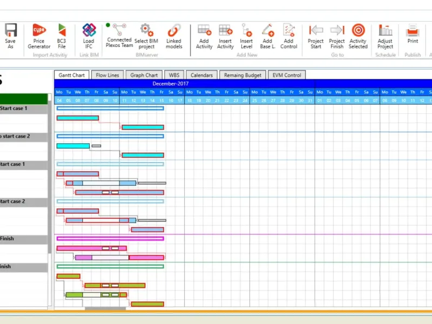This screenshot has height=324, width=432.
Task: Click the green summary bar
Action: 110,266
